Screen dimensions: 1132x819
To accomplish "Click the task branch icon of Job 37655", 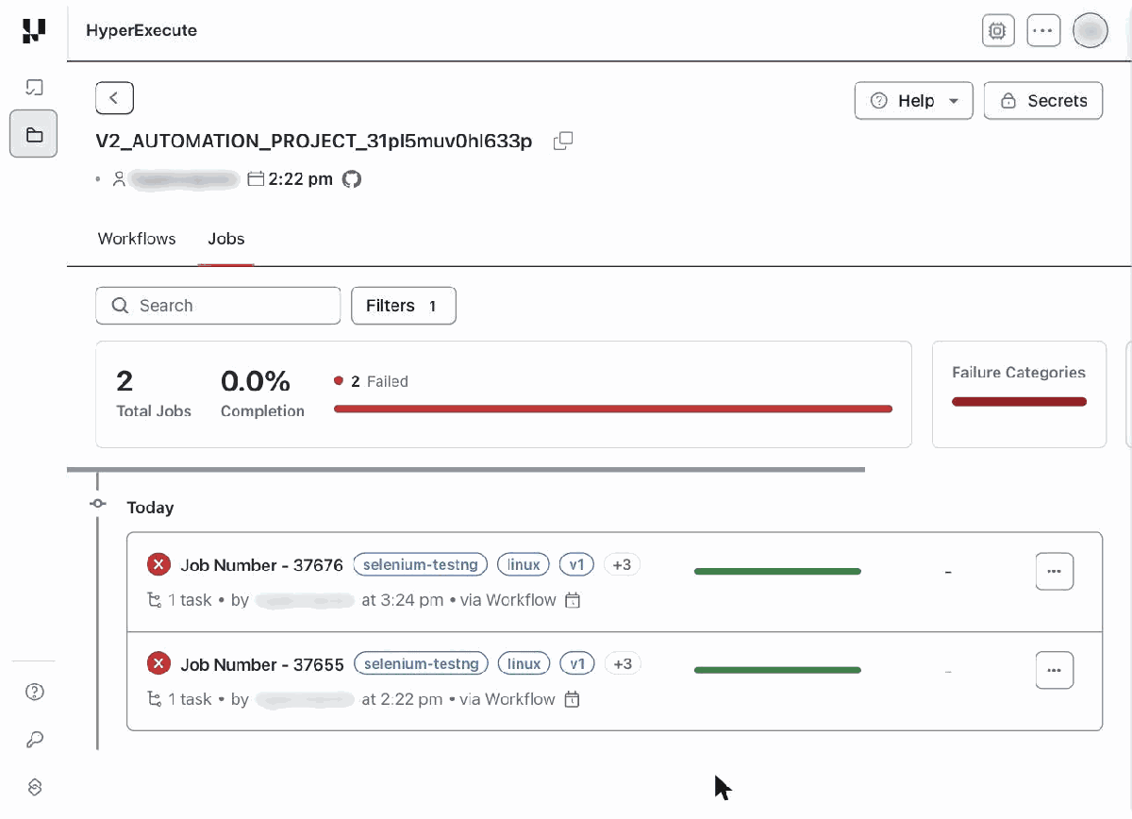I will pyautogui.click(x=155, y=699).
